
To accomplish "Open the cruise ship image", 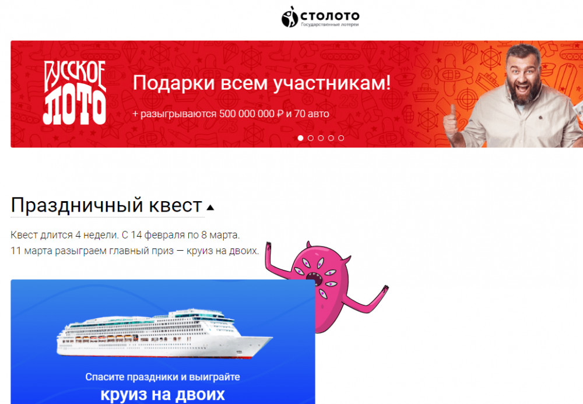I will click(x=164, y=333).
